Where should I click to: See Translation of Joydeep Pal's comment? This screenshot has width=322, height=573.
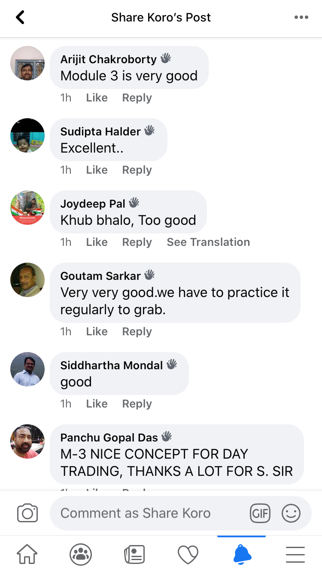pos(208,242)
